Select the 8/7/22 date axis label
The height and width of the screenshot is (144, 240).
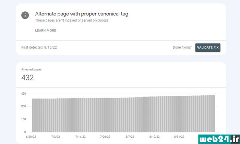[x=130, y=137]
